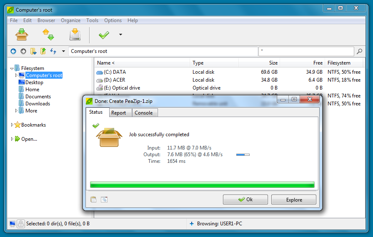The height and width of the screenshot is (237, 373).
Task: Click the grey forward navigation arrow
Action: (23, 51)
